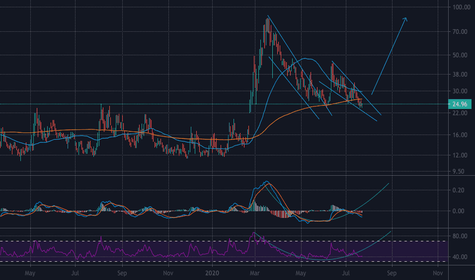This screenshot has width=475, height=280.
Task: Click the 50.00 price axis label
Action: pyautogui.click(x=460, y=55)
